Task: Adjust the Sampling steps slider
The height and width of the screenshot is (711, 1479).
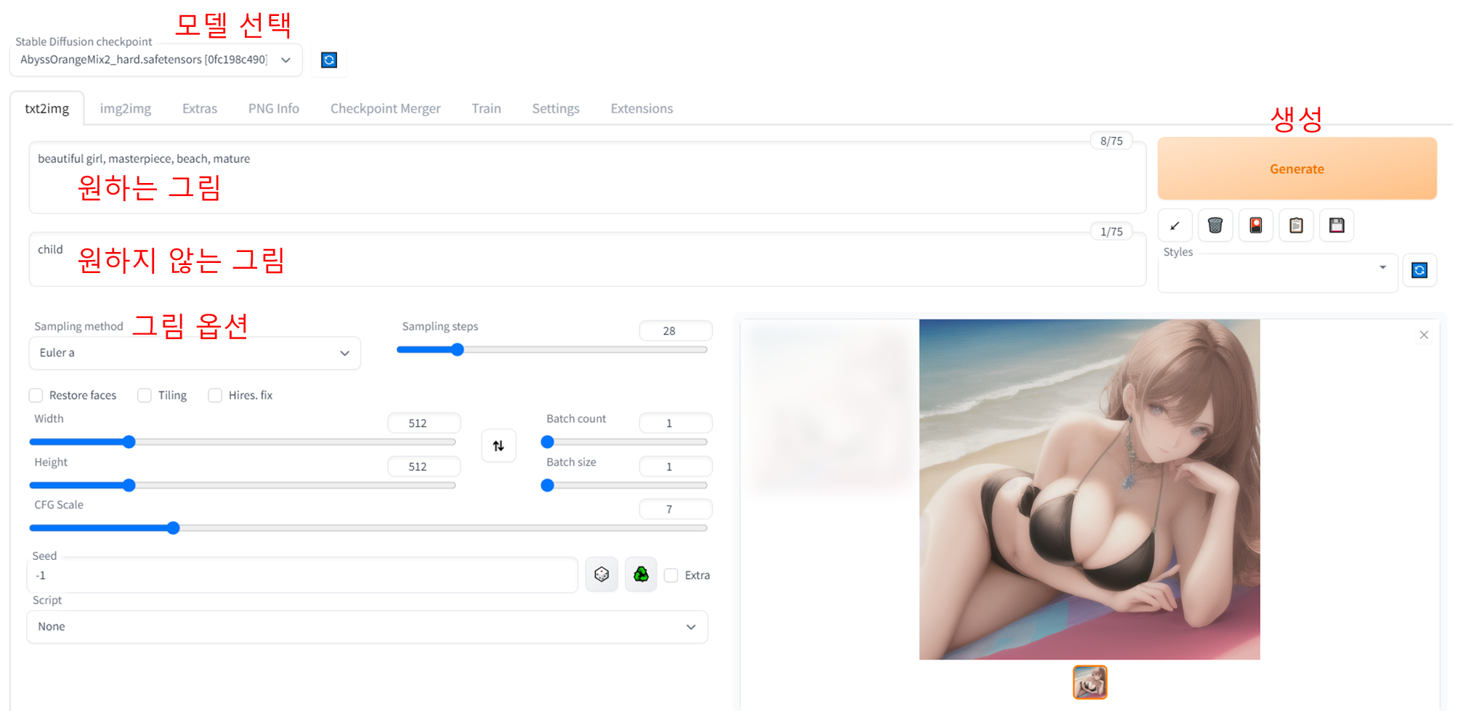Action: 552,350
